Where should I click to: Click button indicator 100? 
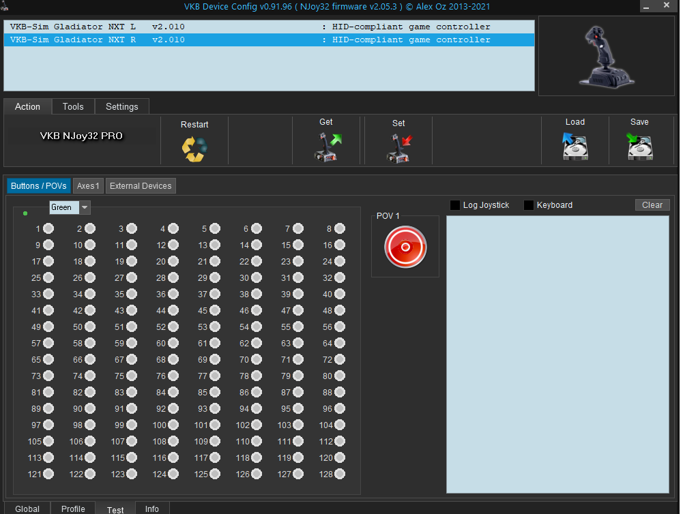173,425
